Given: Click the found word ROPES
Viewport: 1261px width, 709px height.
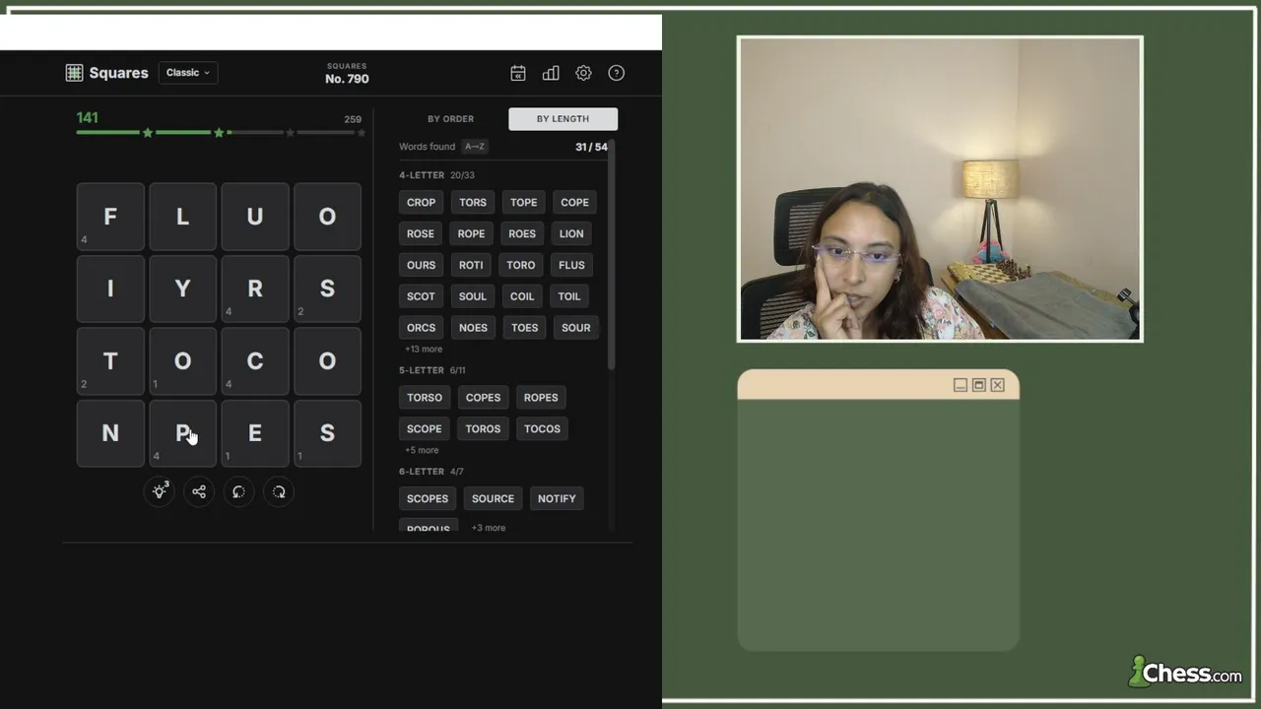Looking at the screenshot, I should (x=541, y=398).
